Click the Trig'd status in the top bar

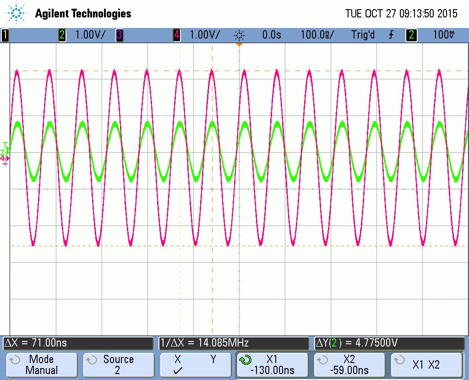[363, 35]
